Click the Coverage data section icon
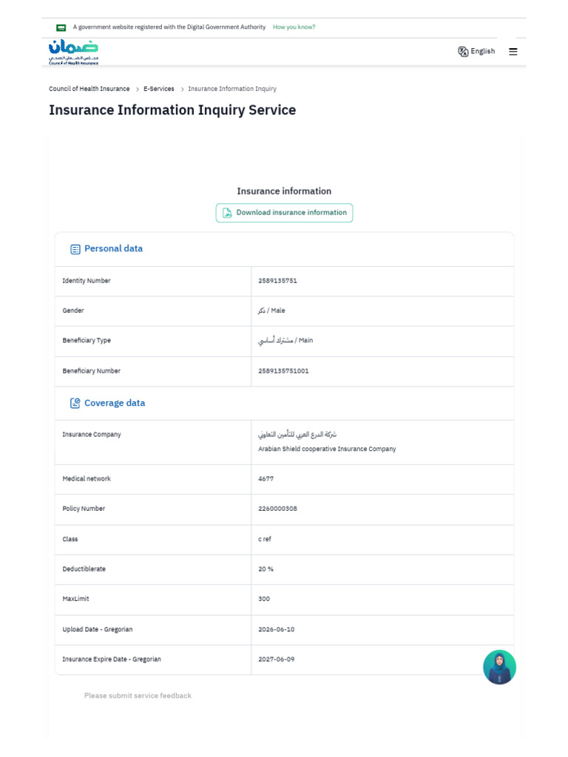 coord(75,403)
